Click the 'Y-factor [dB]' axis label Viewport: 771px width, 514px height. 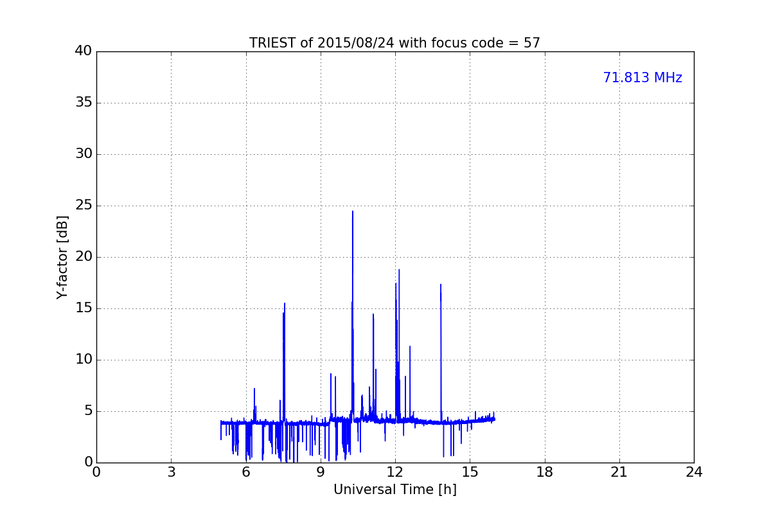coord(62,257)
